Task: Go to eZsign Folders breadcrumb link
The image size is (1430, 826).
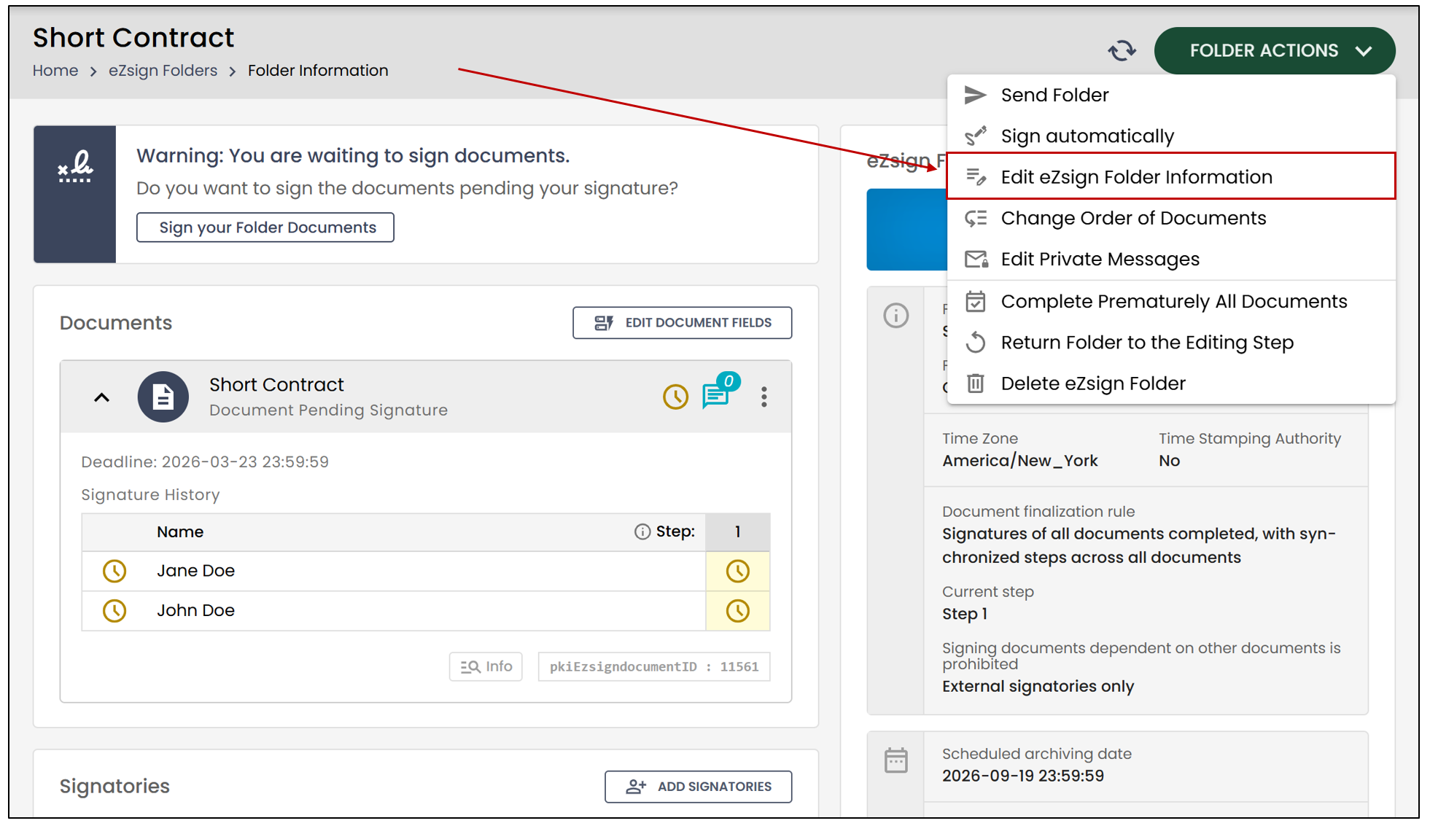Action: (163, 70)
